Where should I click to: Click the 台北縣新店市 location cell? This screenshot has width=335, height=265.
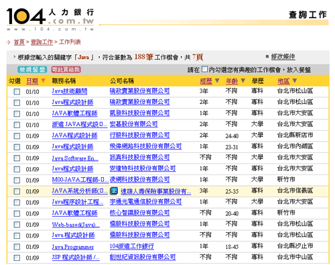click(295, 136)
